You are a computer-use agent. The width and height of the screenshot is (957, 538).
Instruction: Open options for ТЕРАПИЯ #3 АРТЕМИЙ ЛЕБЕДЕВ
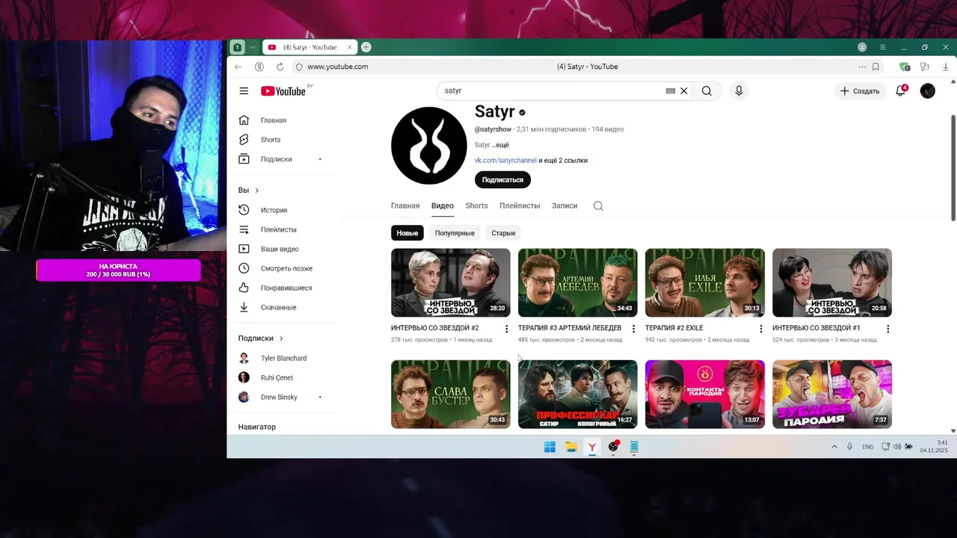point(634,329)
